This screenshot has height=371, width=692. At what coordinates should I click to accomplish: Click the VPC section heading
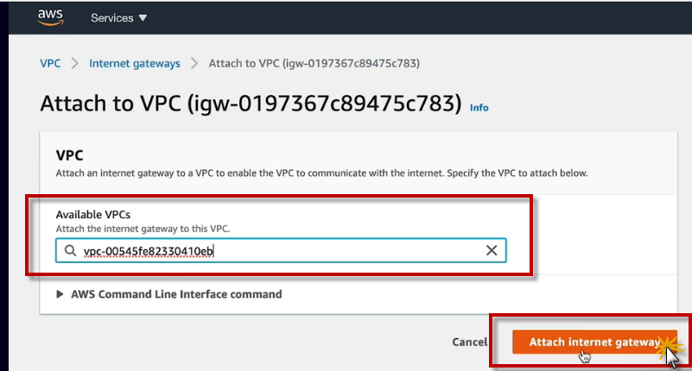tap(69, 155)
